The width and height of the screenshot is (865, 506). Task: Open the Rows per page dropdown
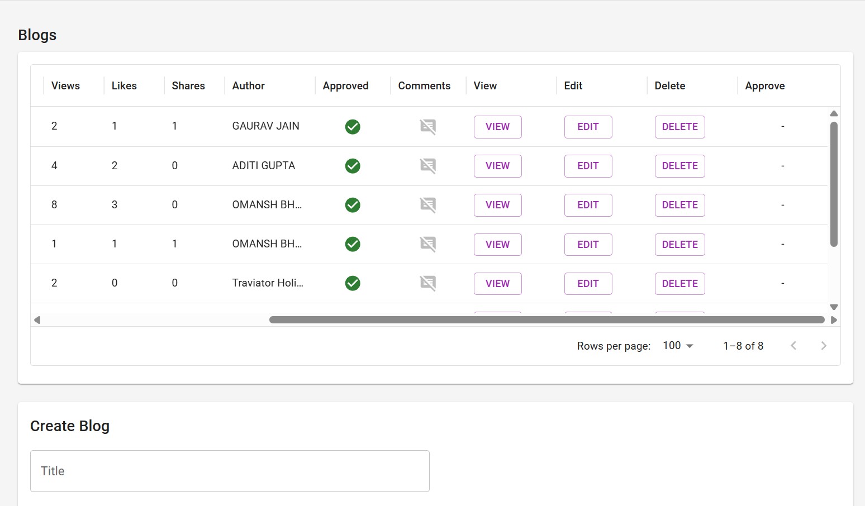(x=678, y=346)
